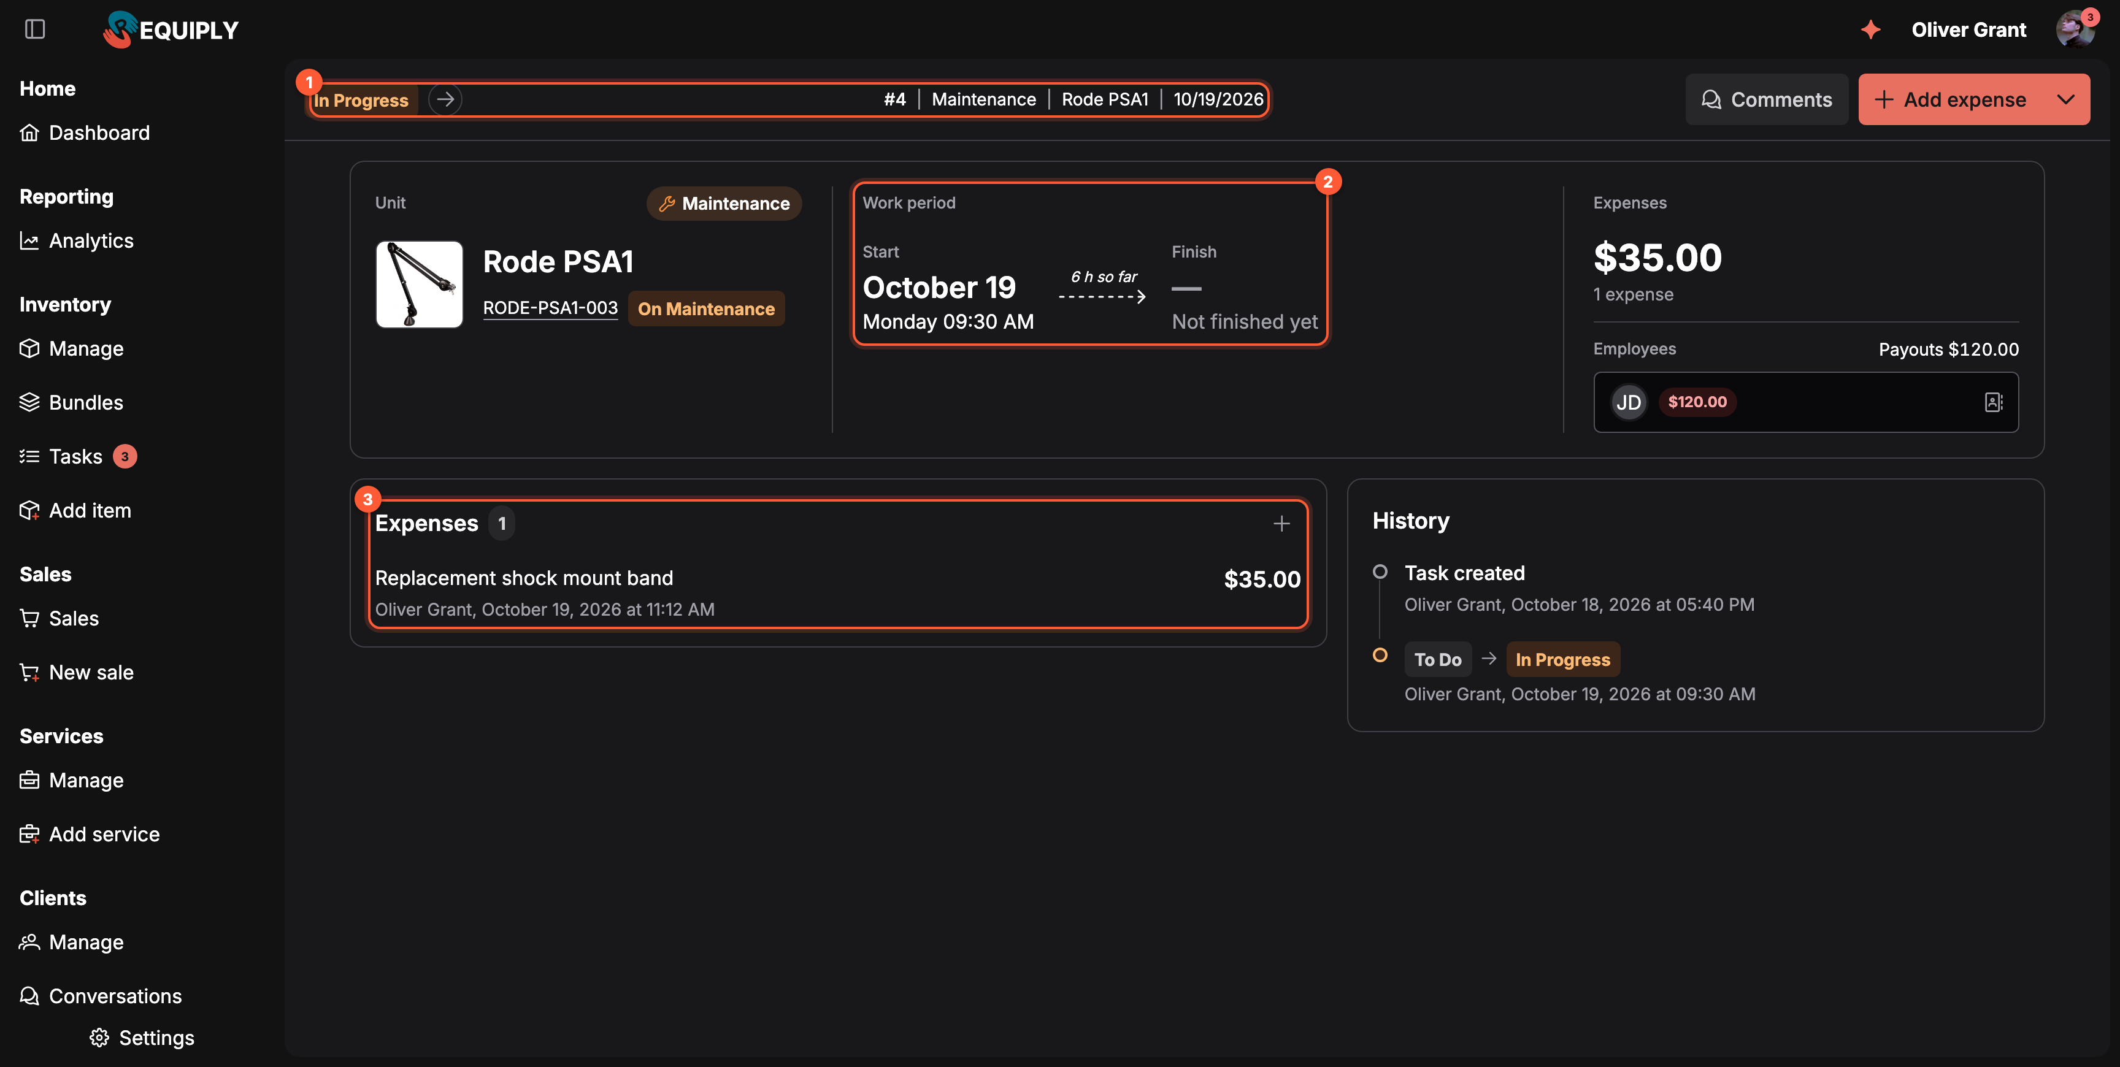This screenshot has width=2120, height=1067.
Task: Open Inventory Manage page
Action: tap(72, 349)
